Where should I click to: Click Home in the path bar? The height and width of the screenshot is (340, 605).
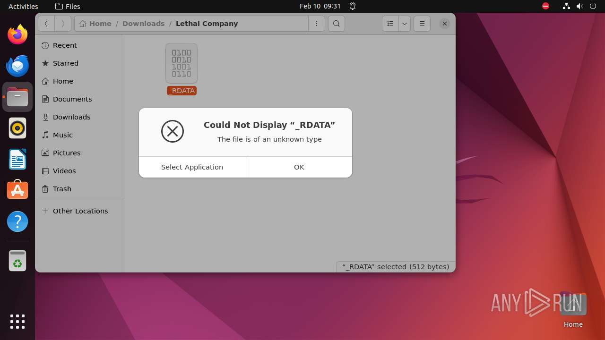[x=96, y=24]
